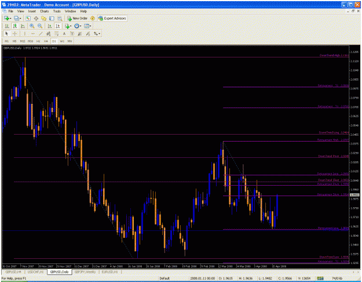Set timeframe to M1
The width and height of the screenshot is (362, 282).
tap(7, 41)
